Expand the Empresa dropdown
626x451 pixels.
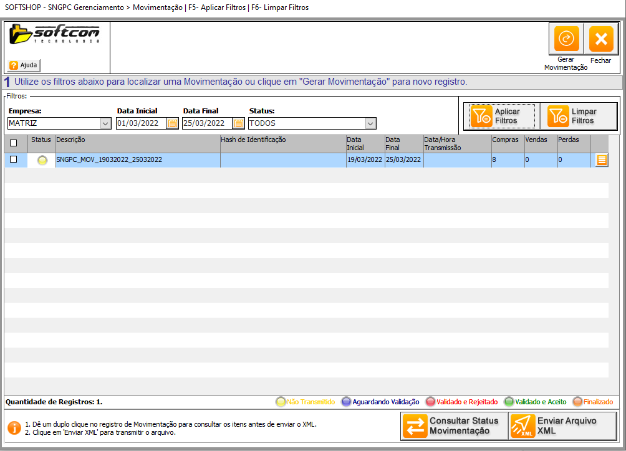pos(105,123)
